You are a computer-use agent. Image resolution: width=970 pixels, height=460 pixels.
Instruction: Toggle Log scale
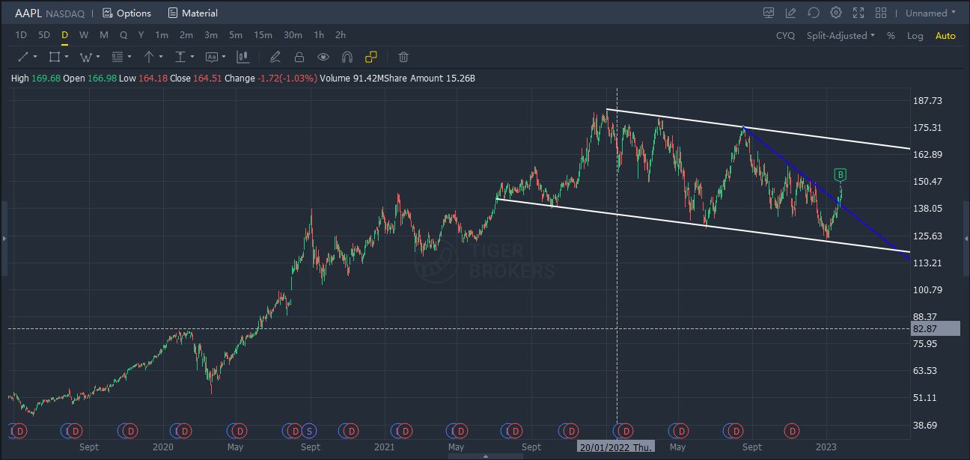(x=915, y=35)
